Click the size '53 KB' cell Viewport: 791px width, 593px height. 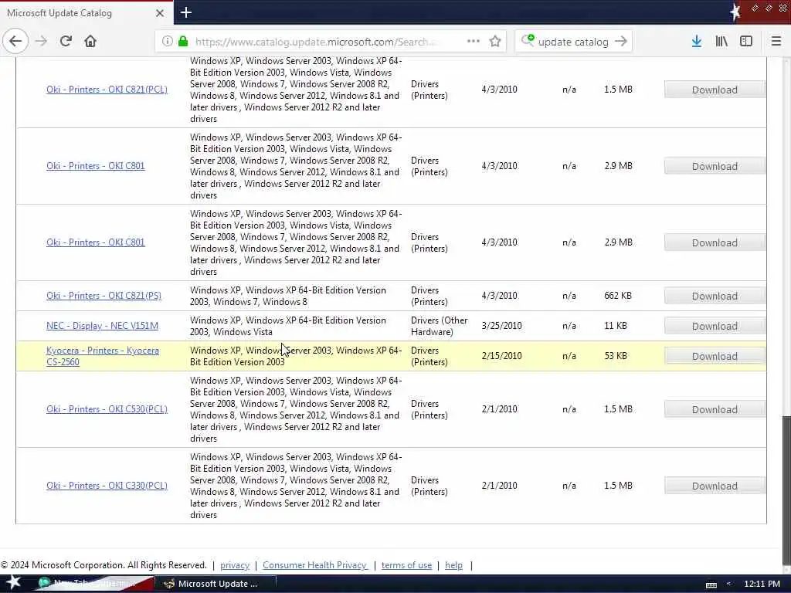(x=616, y=356)
